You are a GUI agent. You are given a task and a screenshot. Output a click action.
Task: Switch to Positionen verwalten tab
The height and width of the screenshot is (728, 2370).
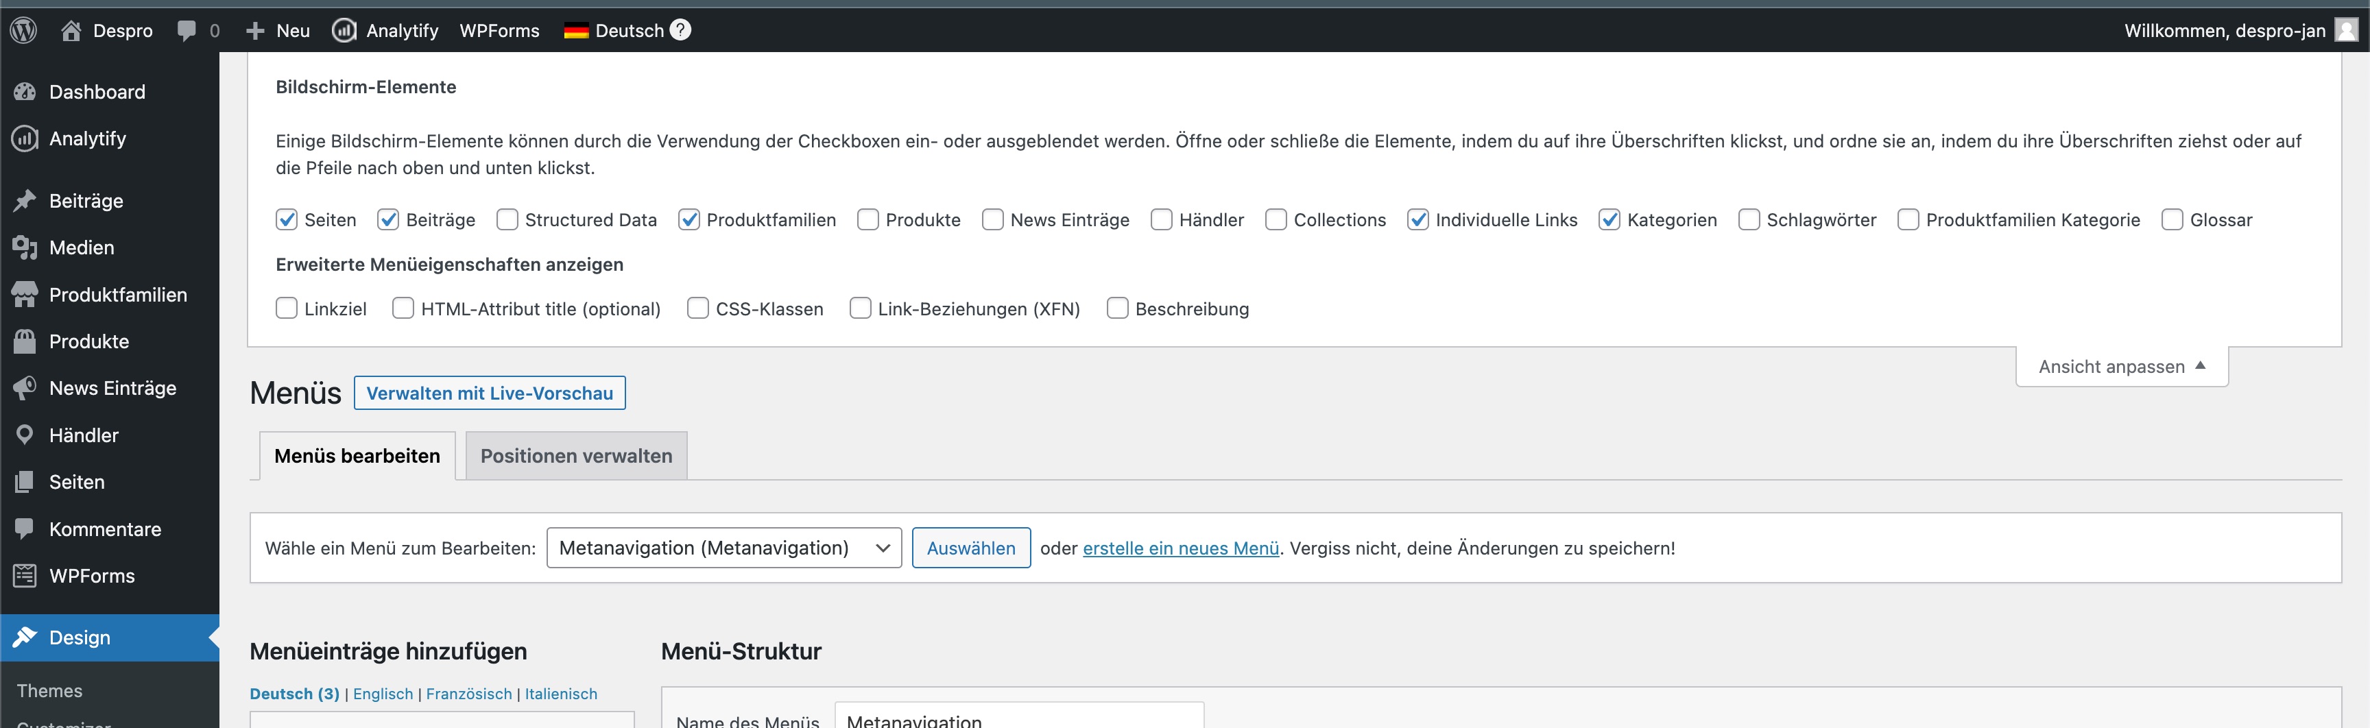pos(576,456)
